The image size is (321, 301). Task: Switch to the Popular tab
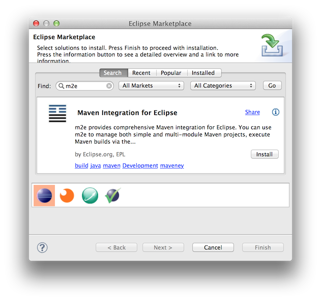171,73
